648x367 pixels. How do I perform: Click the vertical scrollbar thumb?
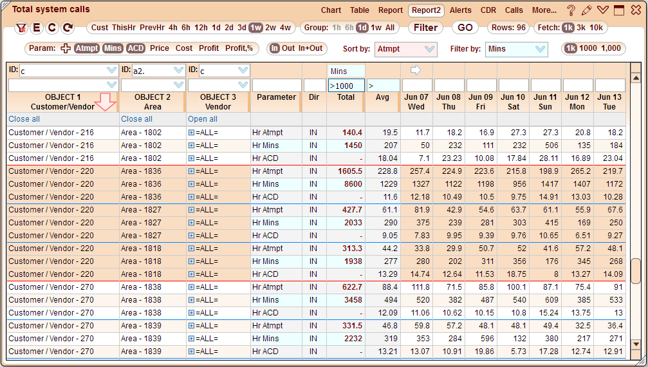[636, 271]
